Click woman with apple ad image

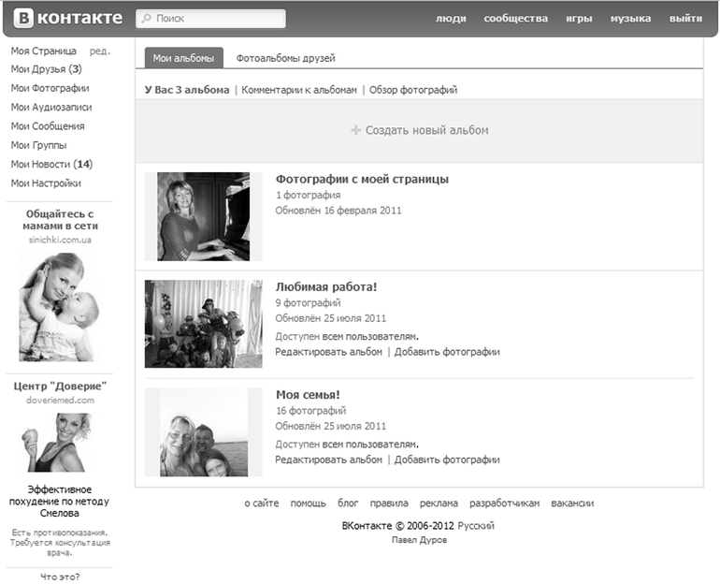click(x=56, y=443)
